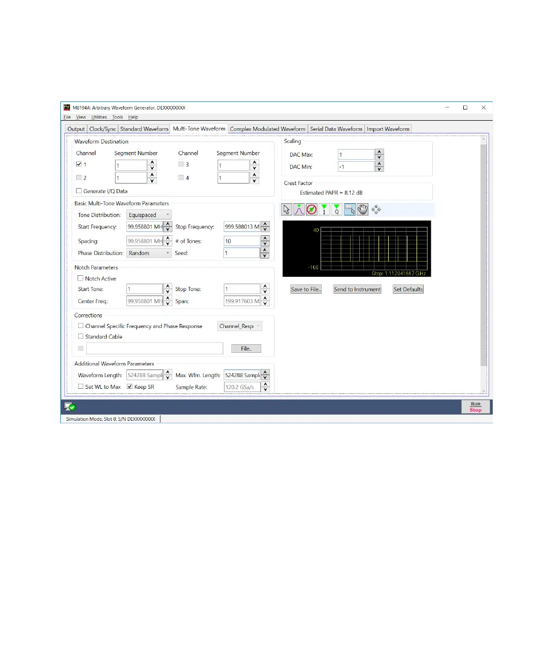Viewport: 548px width, 657px height.
Task: Switch to the Import Waveform tab
Action: 388,129
